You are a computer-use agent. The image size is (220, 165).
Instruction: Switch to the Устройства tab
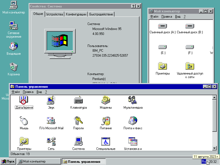54,14
